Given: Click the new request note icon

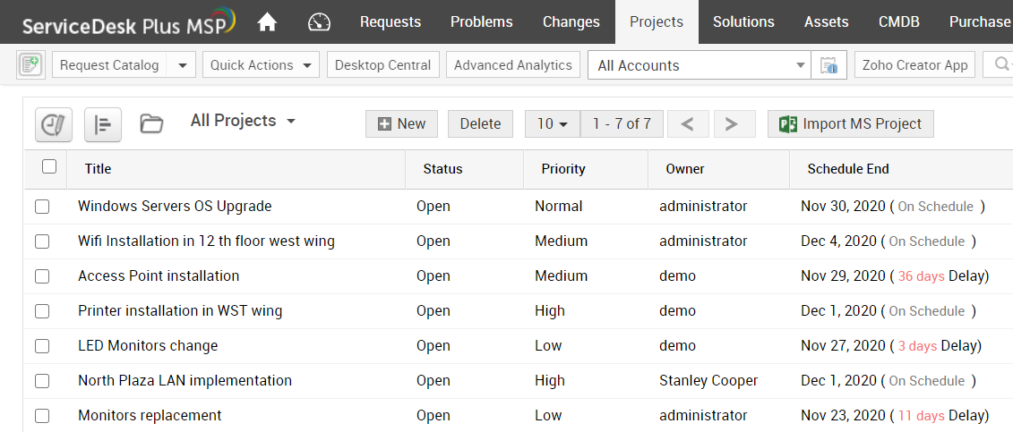Looking at the screenshot, I should (x=30, y=65).
